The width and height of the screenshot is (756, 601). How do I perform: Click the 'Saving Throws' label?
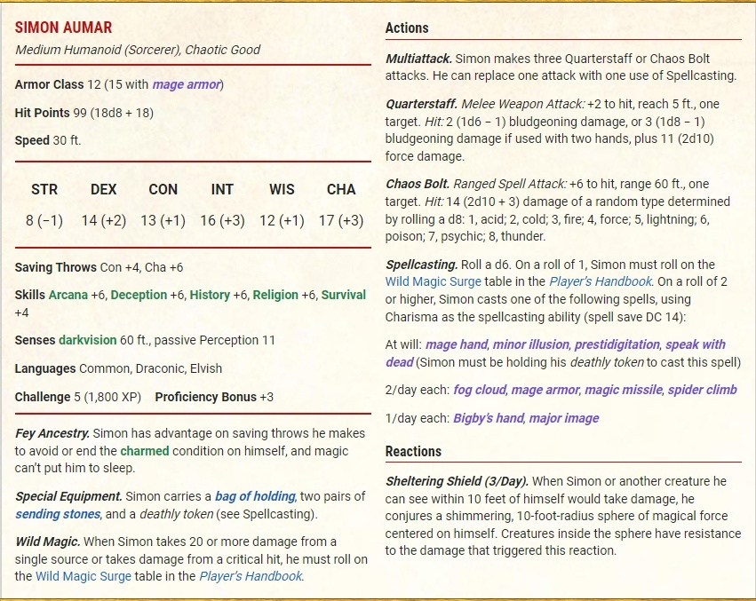(55, 267)
